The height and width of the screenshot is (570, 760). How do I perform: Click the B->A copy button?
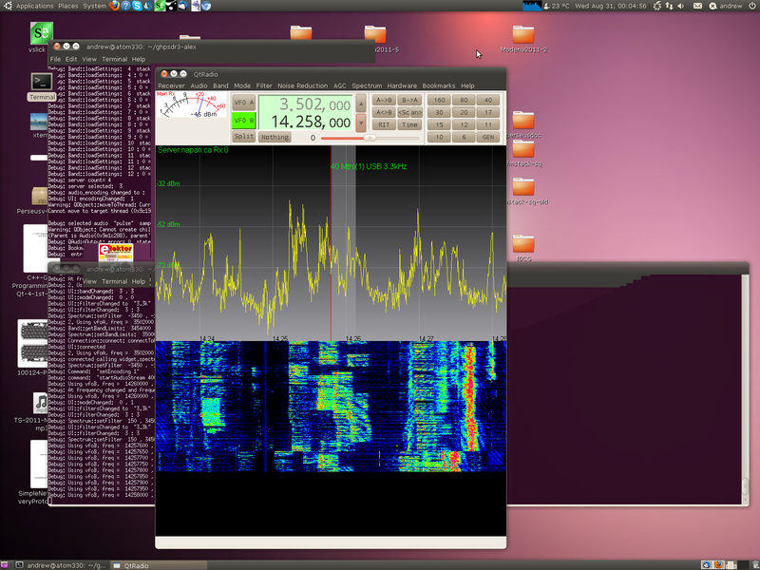(x=409, y=100)
